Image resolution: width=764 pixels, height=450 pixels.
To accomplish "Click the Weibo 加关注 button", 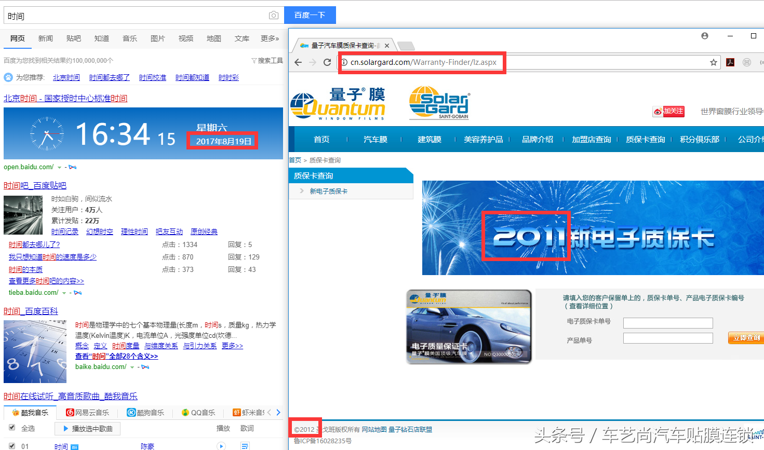I will click(x=669, y=111).
